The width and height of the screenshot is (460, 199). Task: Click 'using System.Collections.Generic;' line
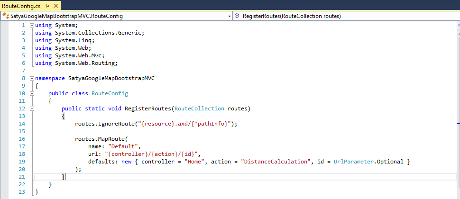pos(90,33)
